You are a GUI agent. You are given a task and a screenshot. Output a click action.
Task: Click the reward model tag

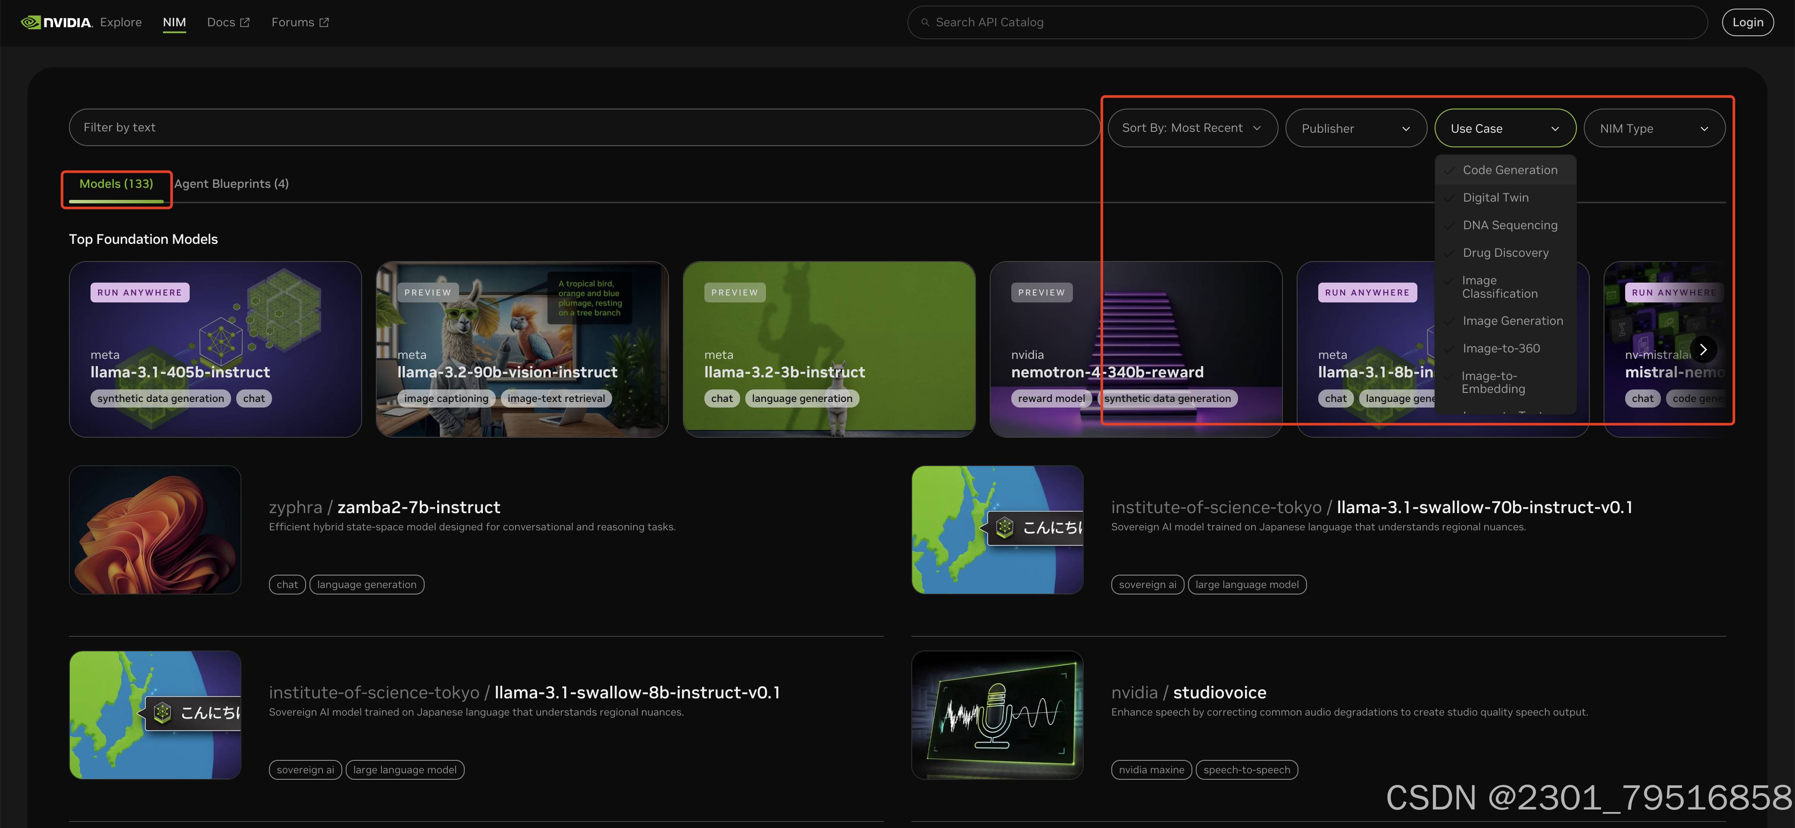1051,398
